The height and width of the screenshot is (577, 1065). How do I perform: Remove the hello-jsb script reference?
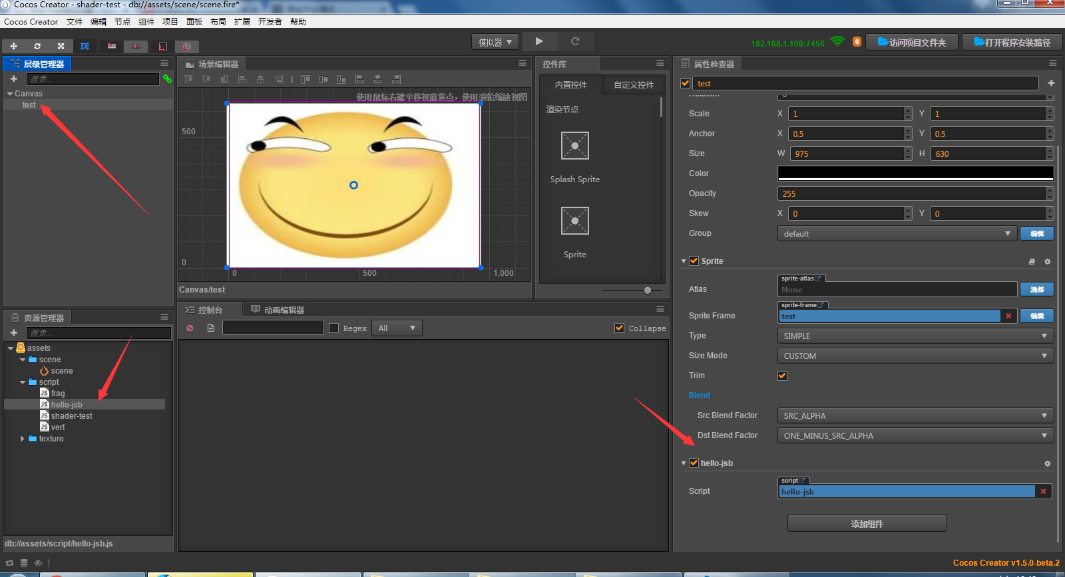tap(1043, 492)
